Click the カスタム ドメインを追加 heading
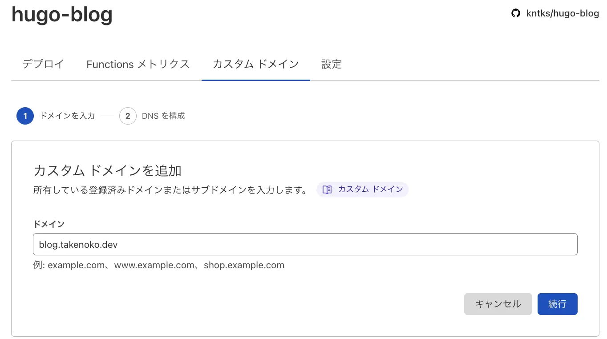The width and height of the screenshot is (607, 339). [x=107, y=170]
